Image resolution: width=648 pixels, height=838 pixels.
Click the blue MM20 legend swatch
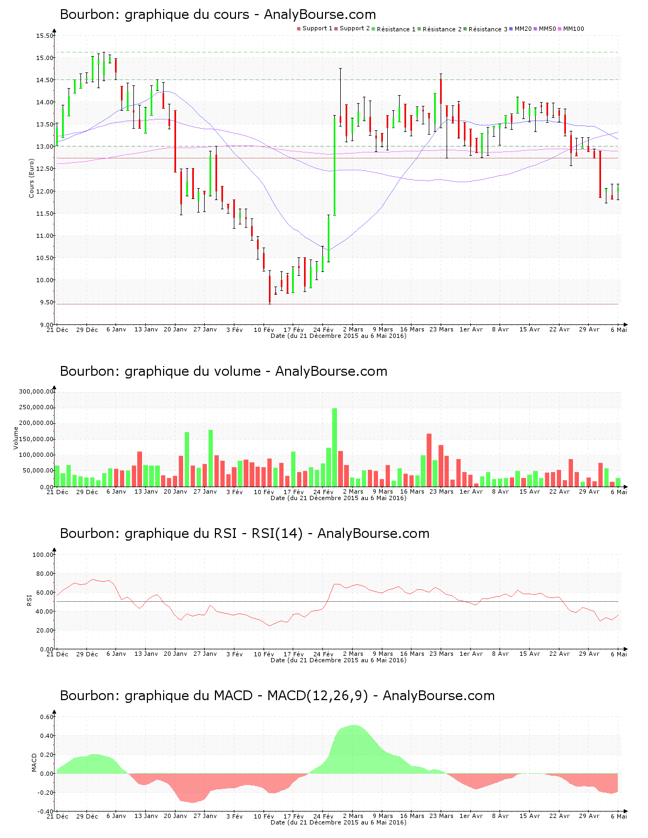tap(511, 29)
